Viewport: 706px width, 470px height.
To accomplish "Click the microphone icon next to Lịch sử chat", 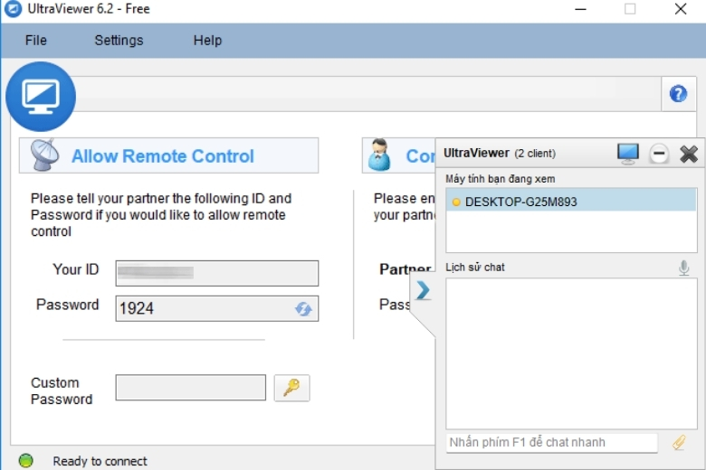I will 684,268.
